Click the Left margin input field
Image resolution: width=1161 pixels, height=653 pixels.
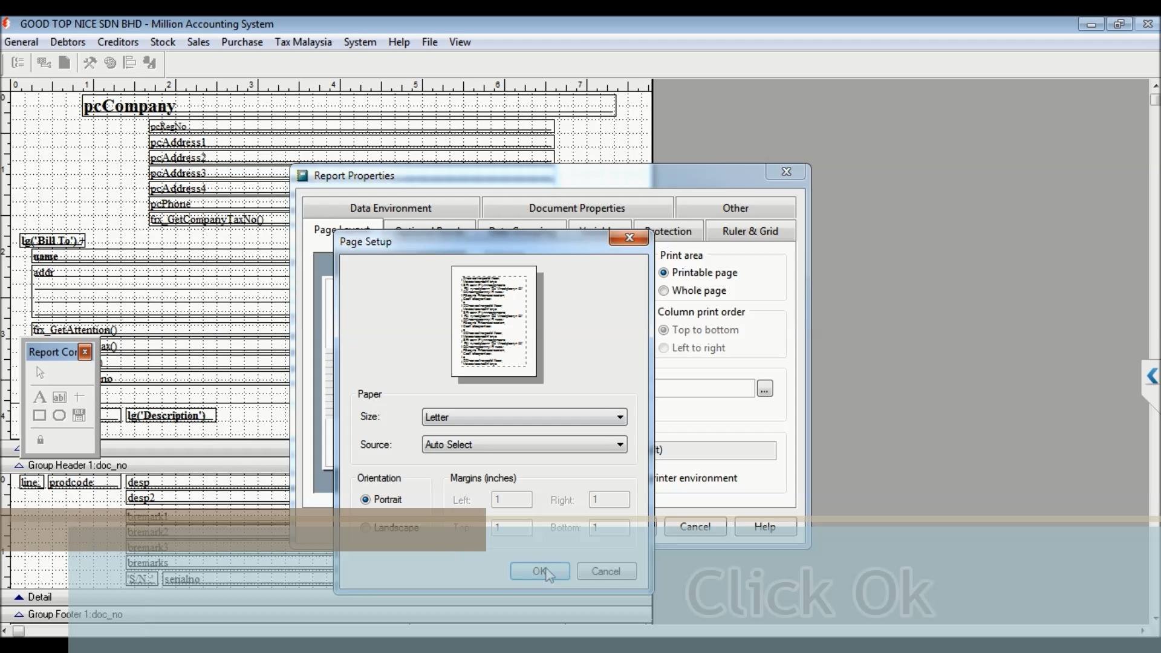pyautogui.click(x=512, y=499)
